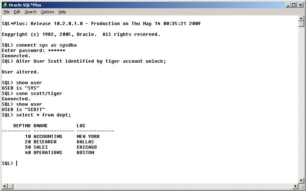Open the File menu

click(6, 12)
